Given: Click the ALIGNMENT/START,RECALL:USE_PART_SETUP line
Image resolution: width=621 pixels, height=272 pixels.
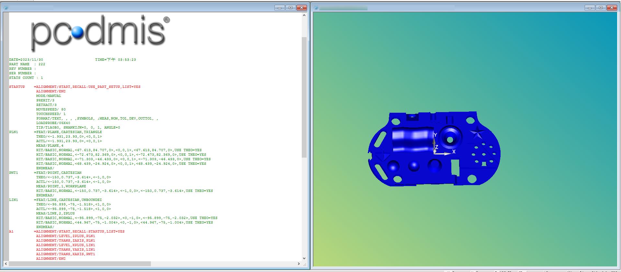Looking at the screenshot, I should pos(87,87).
